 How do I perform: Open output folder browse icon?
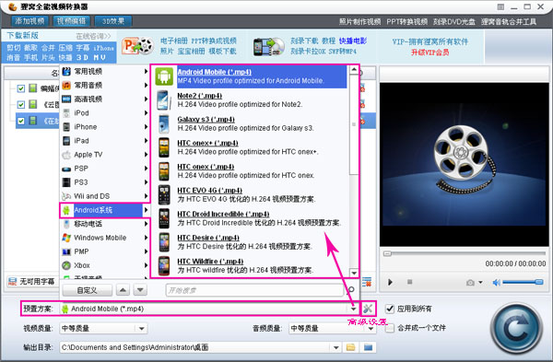click(x=350, y=347)
